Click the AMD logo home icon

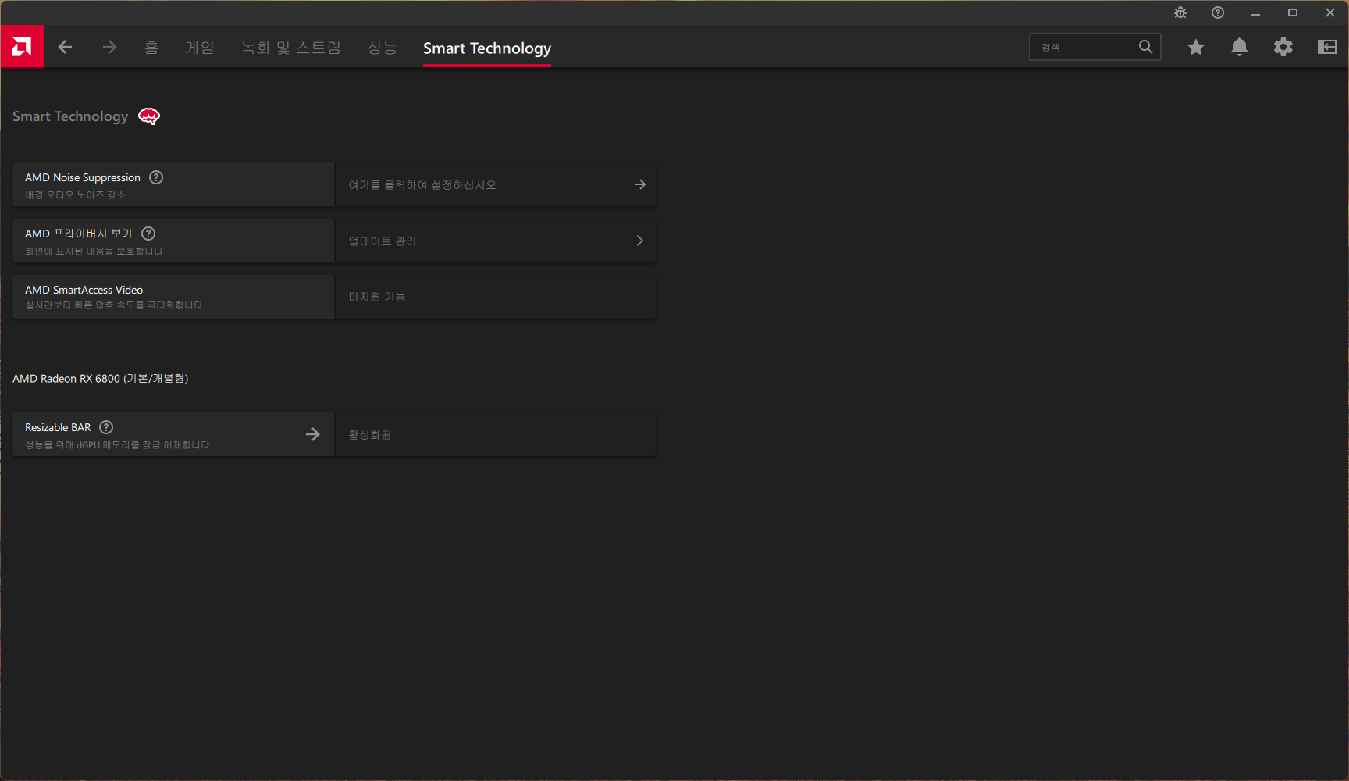[22, 47]
